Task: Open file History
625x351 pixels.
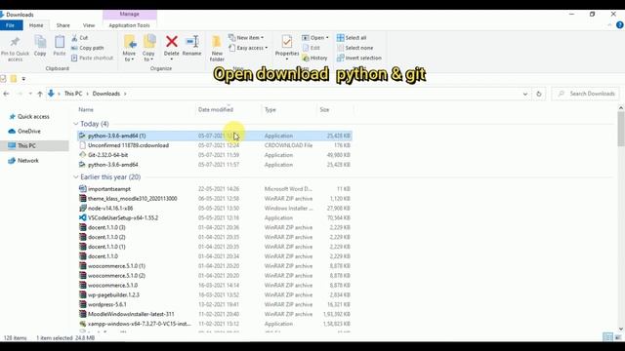Action: coord(314,58)
